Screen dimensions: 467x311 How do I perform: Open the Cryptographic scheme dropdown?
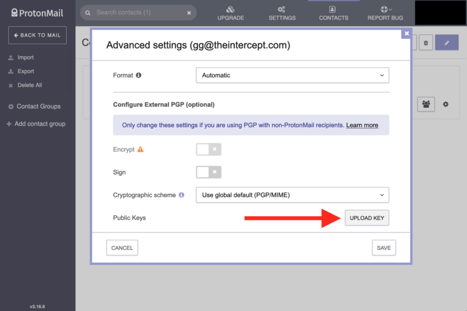(292, 195)
